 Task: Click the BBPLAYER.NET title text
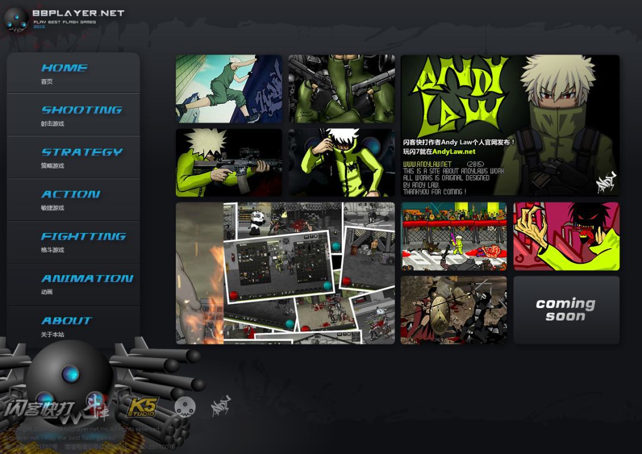click(78, 13)
